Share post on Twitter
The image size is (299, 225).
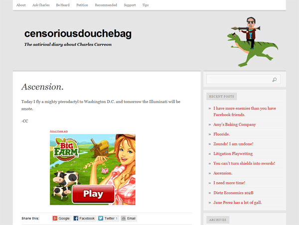pyautogui.click(x=108, y=219)
